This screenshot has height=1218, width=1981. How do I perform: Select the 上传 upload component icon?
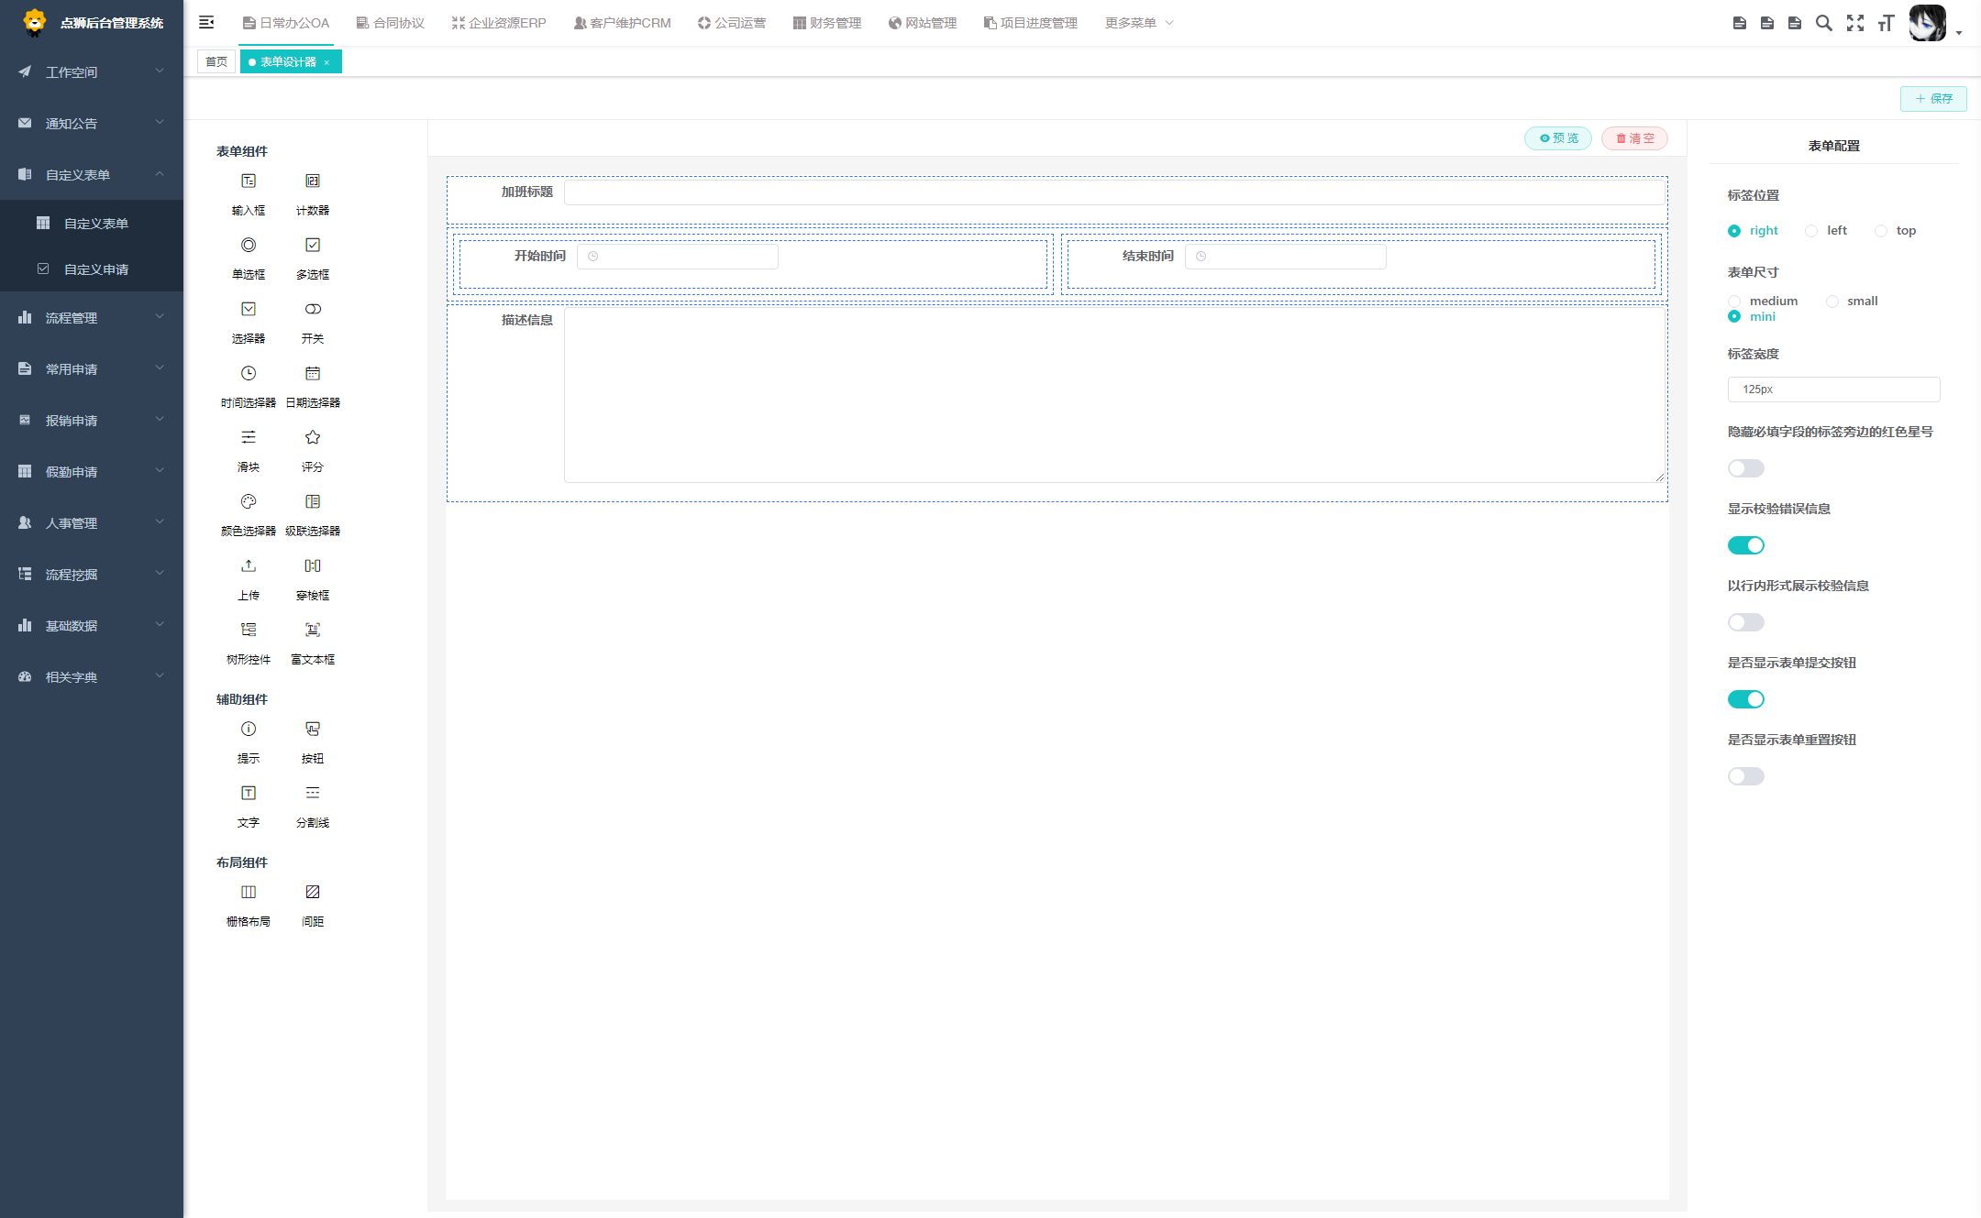coord(249,566)
